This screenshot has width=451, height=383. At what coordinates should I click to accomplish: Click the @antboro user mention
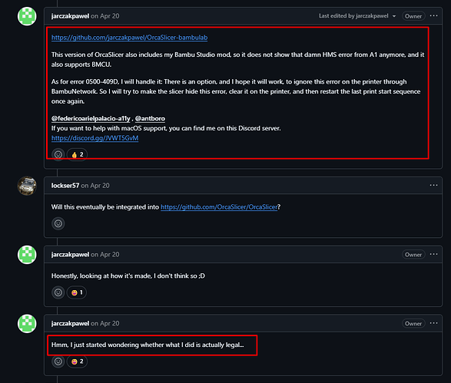(150, 119)
